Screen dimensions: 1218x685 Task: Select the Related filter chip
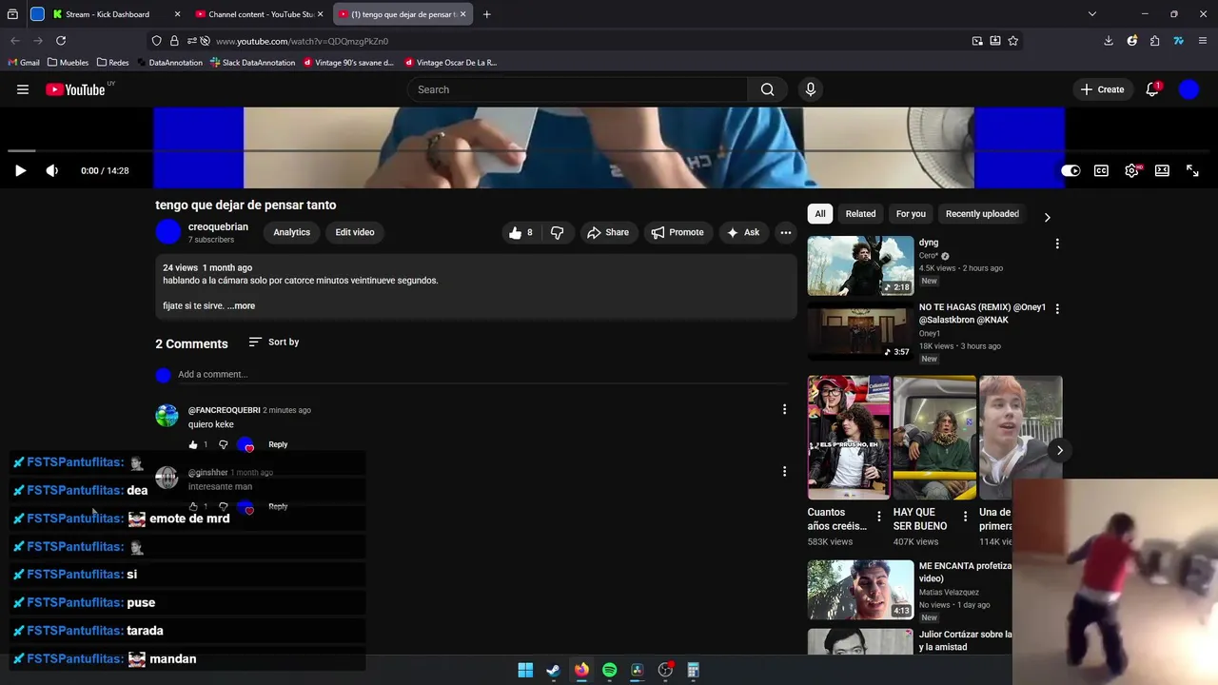click(860, 214)
